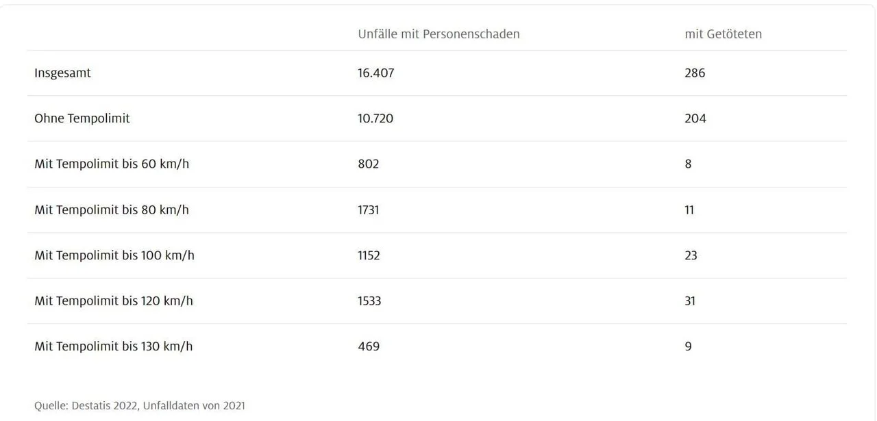
Task: Select the 'Ohne Tempolimit' row label
Action: (82, 118)
